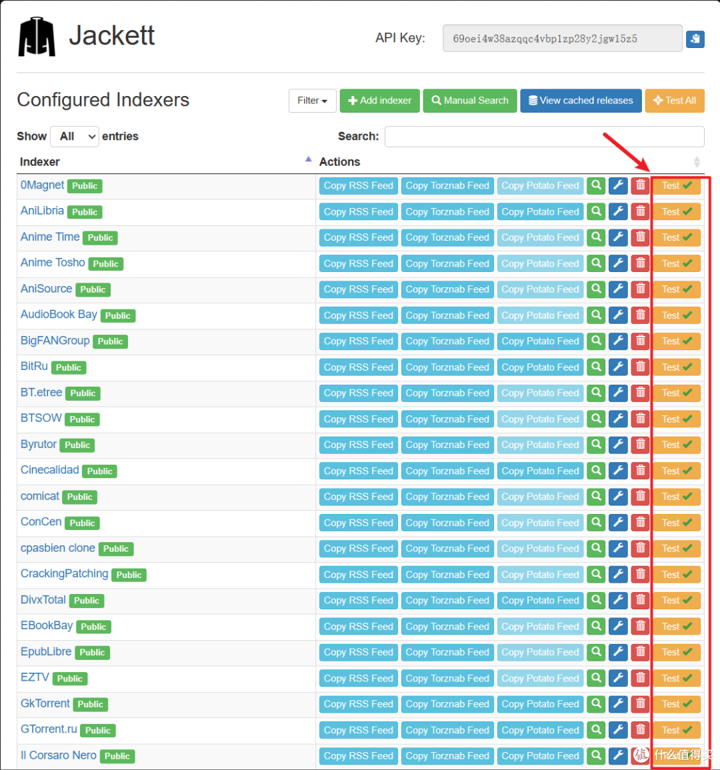This screenshot has width=720, height=770.
Task: Open the BTSOW indexer link
Action: point(41,418)
